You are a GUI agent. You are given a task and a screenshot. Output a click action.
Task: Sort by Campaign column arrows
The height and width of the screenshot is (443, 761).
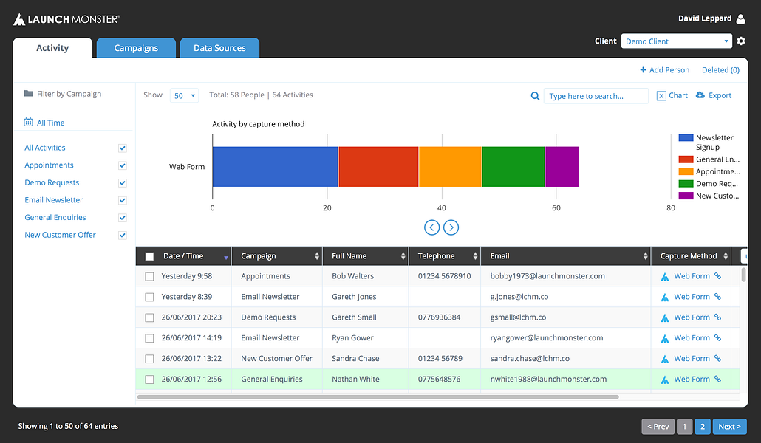click(317, 256)
